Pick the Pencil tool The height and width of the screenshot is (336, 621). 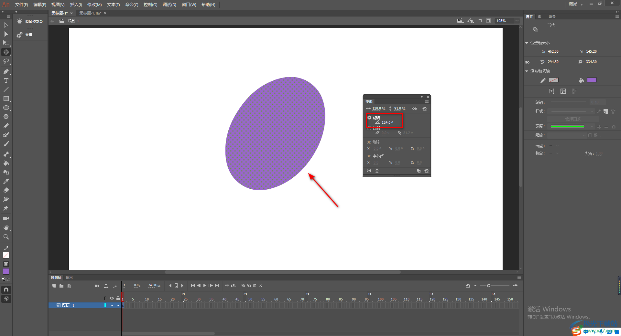(6, 126)
